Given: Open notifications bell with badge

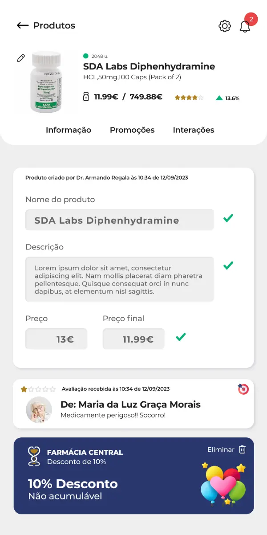Looking at the screenshot, I should [245, 26].
